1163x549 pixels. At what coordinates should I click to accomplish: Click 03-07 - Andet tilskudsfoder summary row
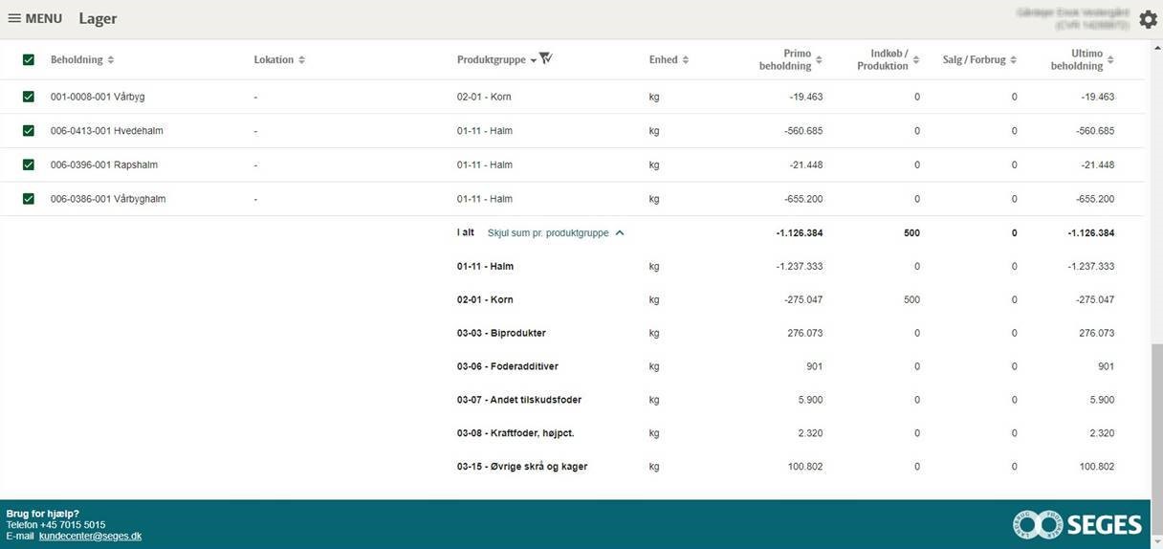[x=519, y=400]
